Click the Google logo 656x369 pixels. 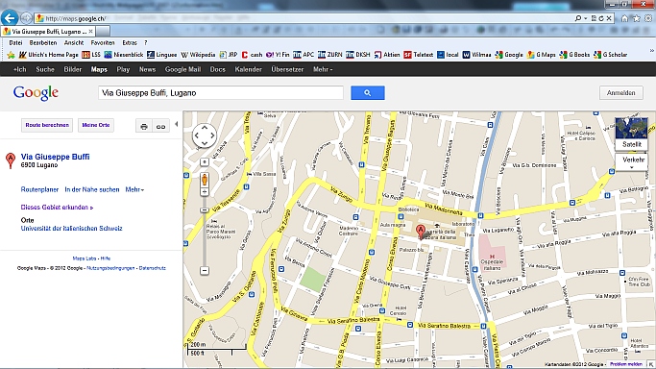click(36, 93)
